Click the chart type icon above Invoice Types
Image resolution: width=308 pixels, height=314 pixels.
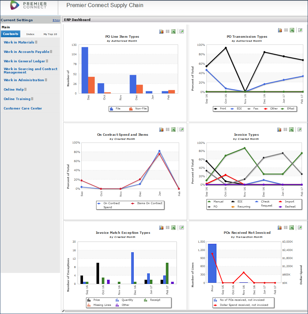(279, 129)
